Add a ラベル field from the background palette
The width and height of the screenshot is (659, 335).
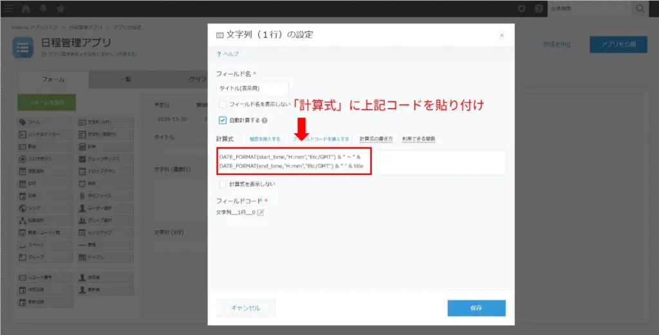[46, 122]
